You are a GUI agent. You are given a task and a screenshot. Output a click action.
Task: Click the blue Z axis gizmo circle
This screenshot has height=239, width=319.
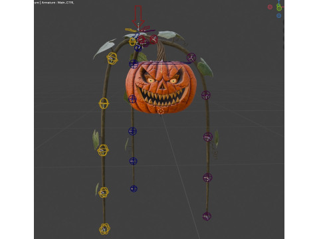point(279,16)
